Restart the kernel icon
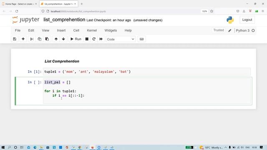 (94, 39)
